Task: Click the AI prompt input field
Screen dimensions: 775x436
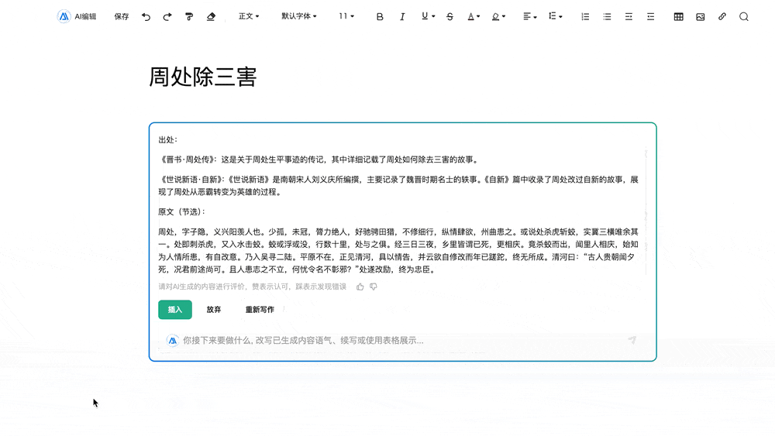Action: tap(395, 340)
